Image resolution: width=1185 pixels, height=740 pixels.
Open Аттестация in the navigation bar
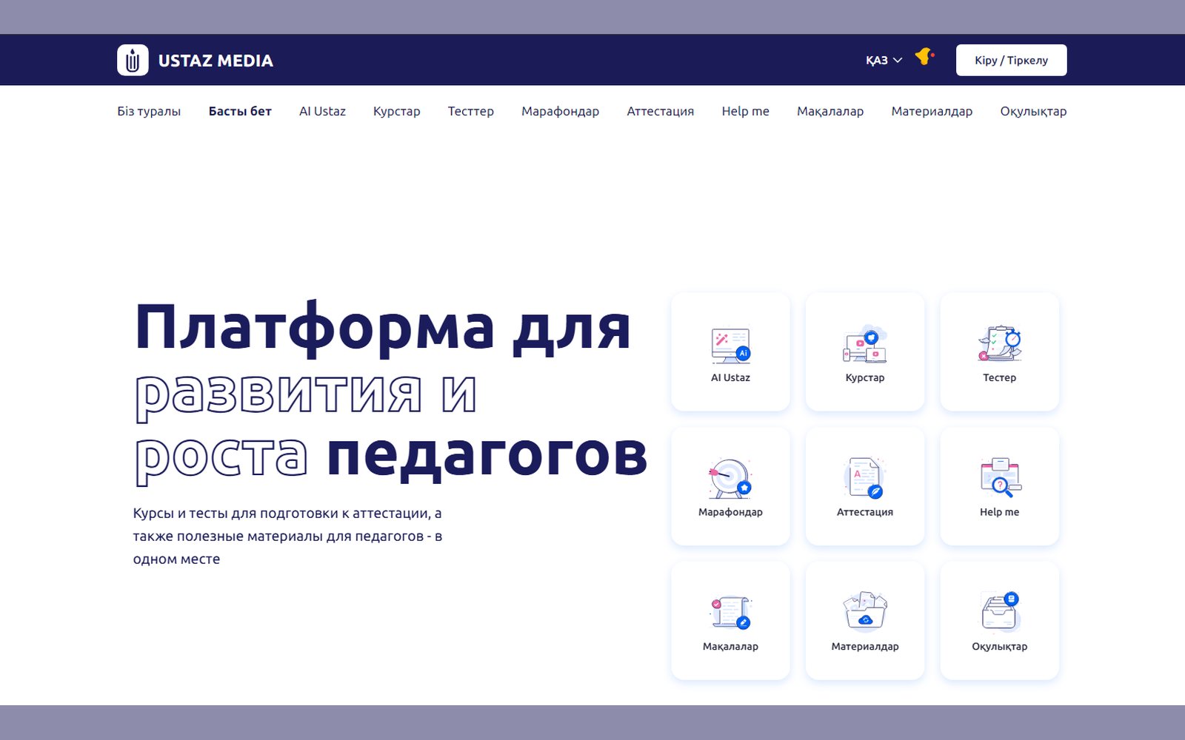click(x=660, y=111)
